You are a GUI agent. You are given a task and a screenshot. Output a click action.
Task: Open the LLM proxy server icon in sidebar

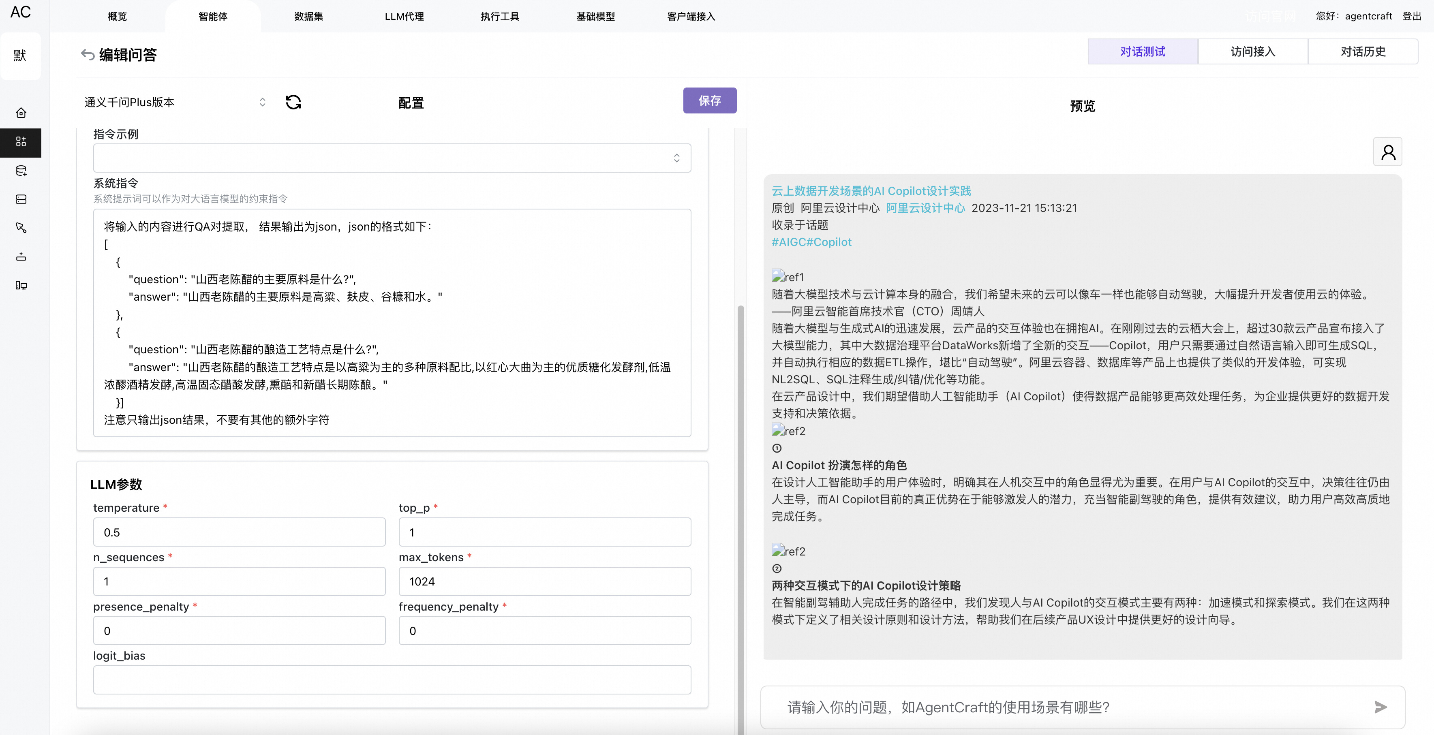coord(21,199)
